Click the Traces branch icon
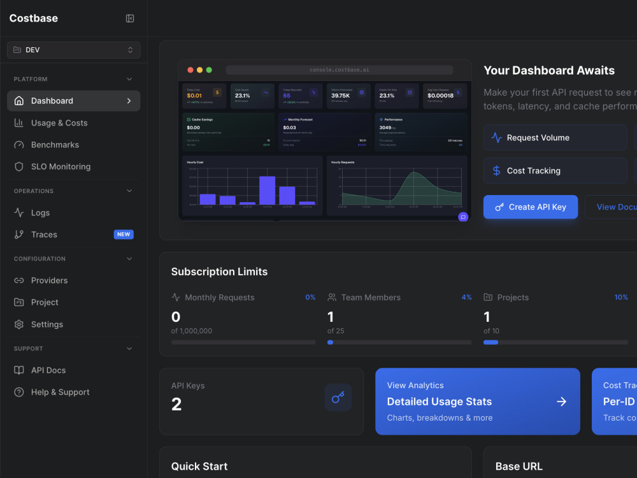Image resolution: width=637 pixels, height=478 pixels. [18, 235]
